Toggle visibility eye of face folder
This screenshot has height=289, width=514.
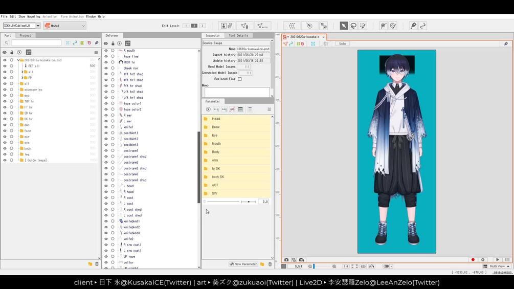point(5,131)
